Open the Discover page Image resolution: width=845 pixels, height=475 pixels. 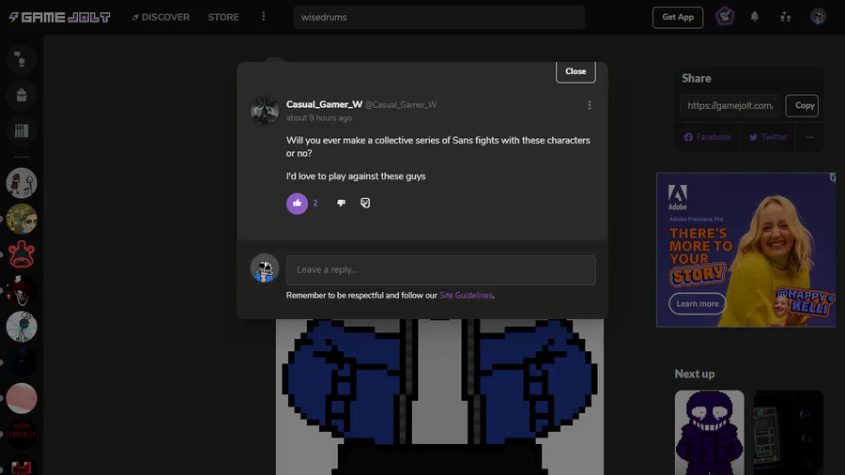coord(161,17)
